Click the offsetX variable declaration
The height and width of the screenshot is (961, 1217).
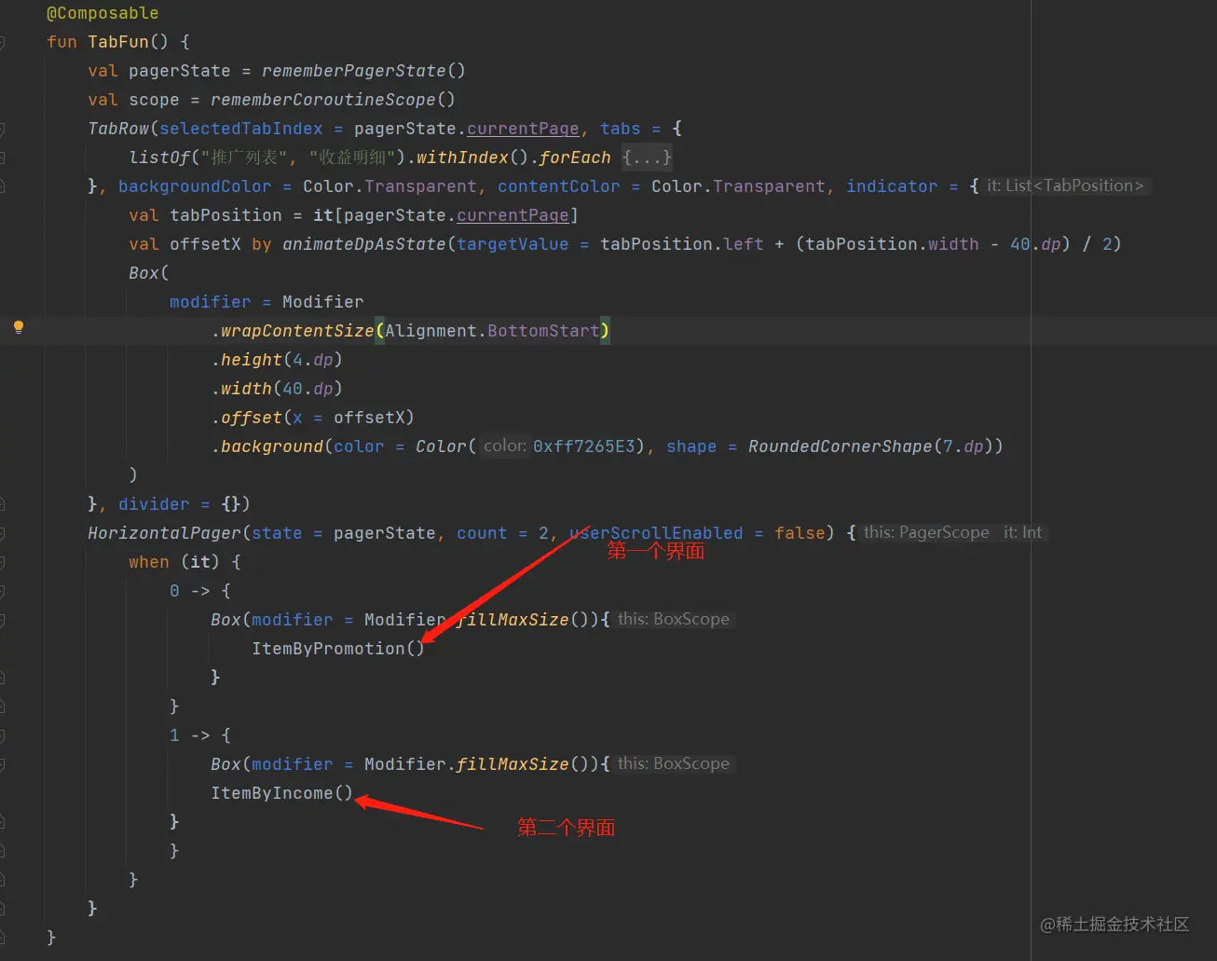[205, 244]
